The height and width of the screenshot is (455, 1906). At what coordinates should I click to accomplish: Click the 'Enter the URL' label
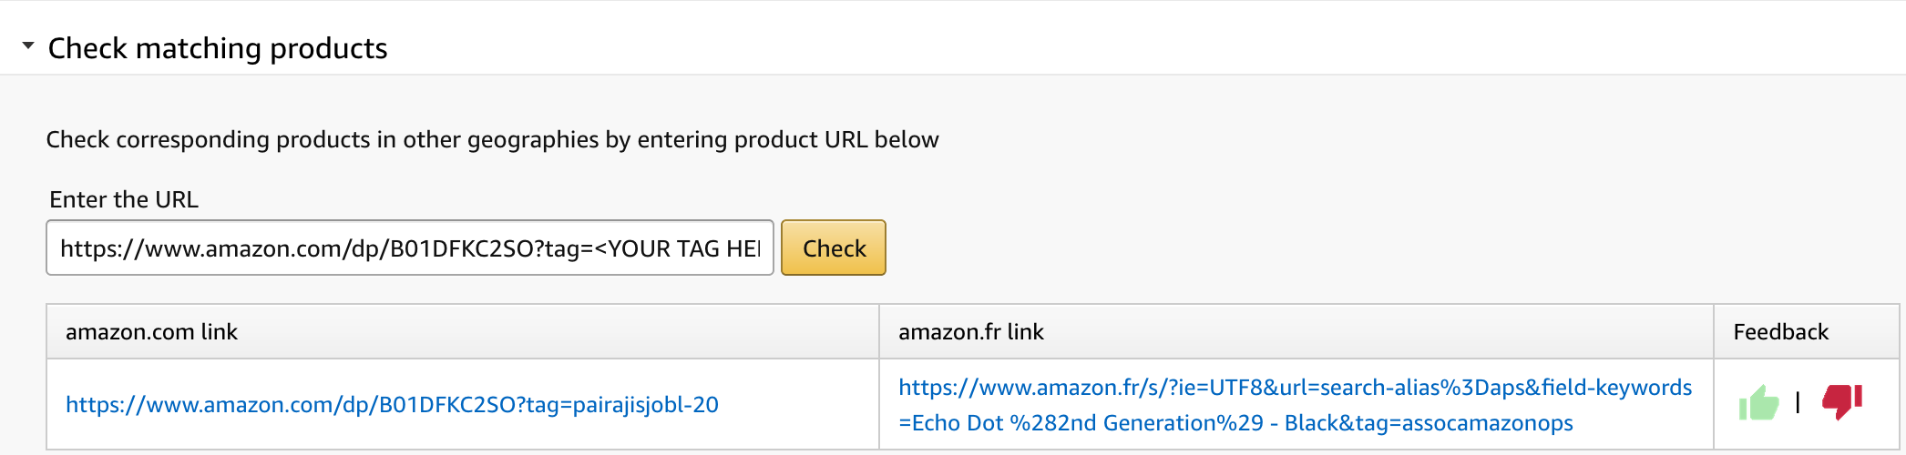point(124,200)
